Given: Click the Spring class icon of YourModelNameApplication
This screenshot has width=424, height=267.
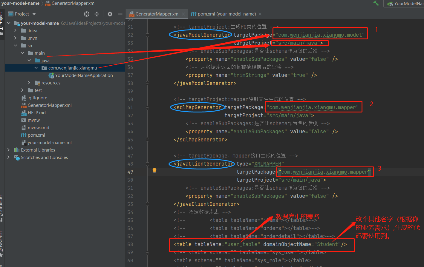Looking at the screenshot, I should [51, 75].
